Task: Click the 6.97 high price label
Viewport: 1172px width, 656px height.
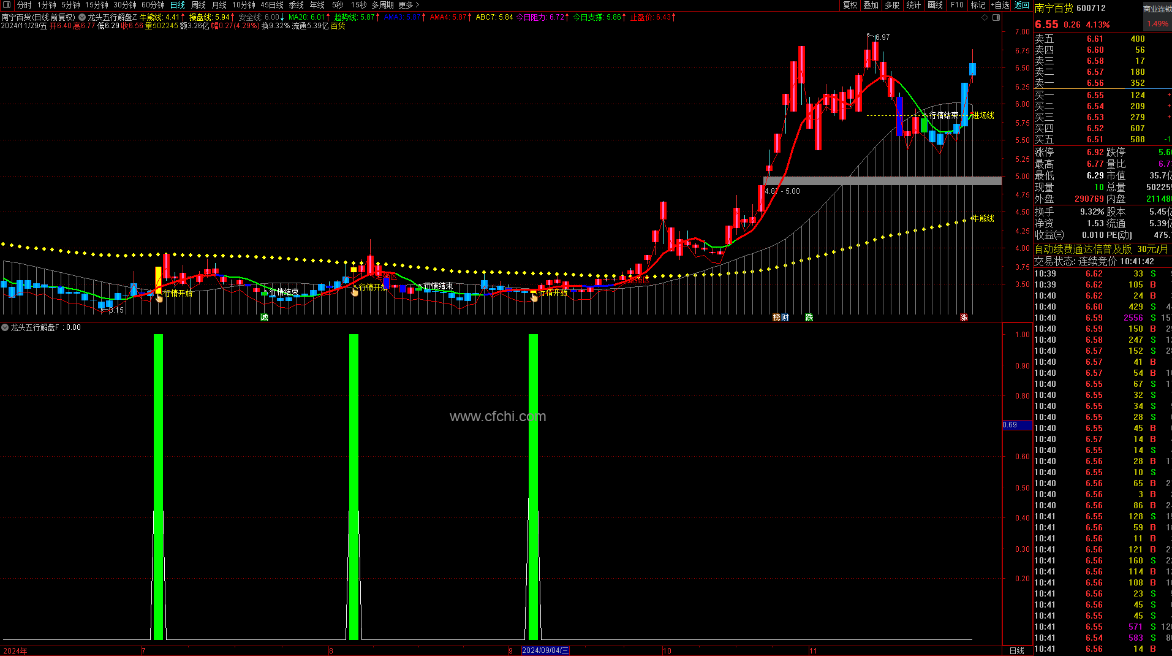Action: pyautogui.click(x=882, y=37)
